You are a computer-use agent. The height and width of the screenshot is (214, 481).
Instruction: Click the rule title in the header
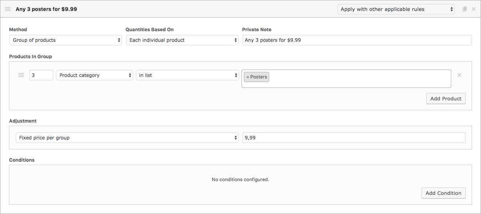tap(46, 9)
